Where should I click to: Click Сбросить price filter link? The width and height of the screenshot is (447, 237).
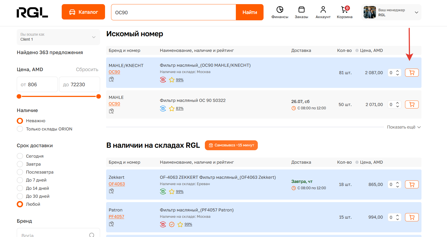87,69
